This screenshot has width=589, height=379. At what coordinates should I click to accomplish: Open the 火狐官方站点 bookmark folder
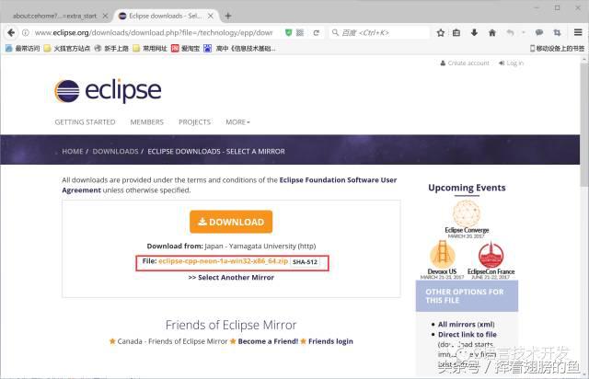[67, 48]
